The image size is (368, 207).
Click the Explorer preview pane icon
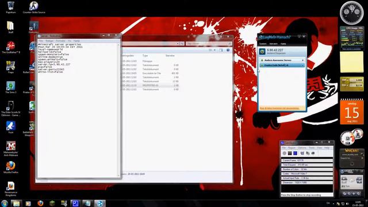pos(221,50)
